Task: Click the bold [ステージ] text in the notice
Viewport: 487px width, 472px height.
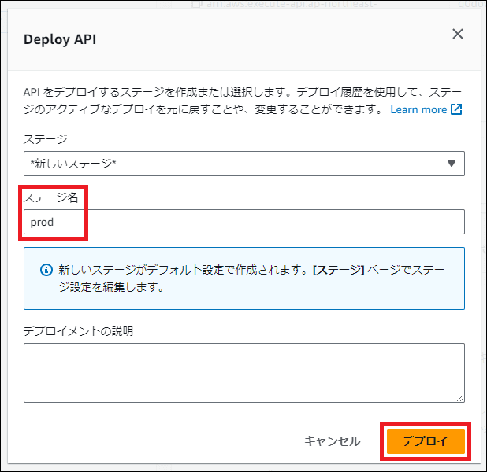Action: 338,270
